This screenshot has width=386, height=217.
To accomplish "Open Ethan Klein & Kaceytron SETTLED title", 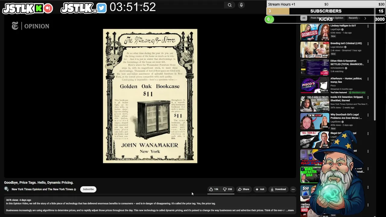I will (x=347, y=62).
